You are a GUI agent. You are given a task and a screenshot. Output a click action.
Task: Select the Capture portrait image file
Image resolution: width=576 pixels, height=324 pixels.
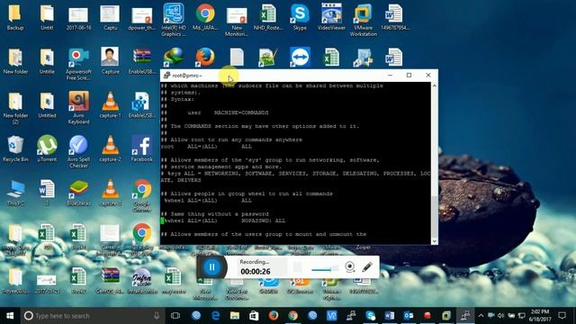[110, 60]
